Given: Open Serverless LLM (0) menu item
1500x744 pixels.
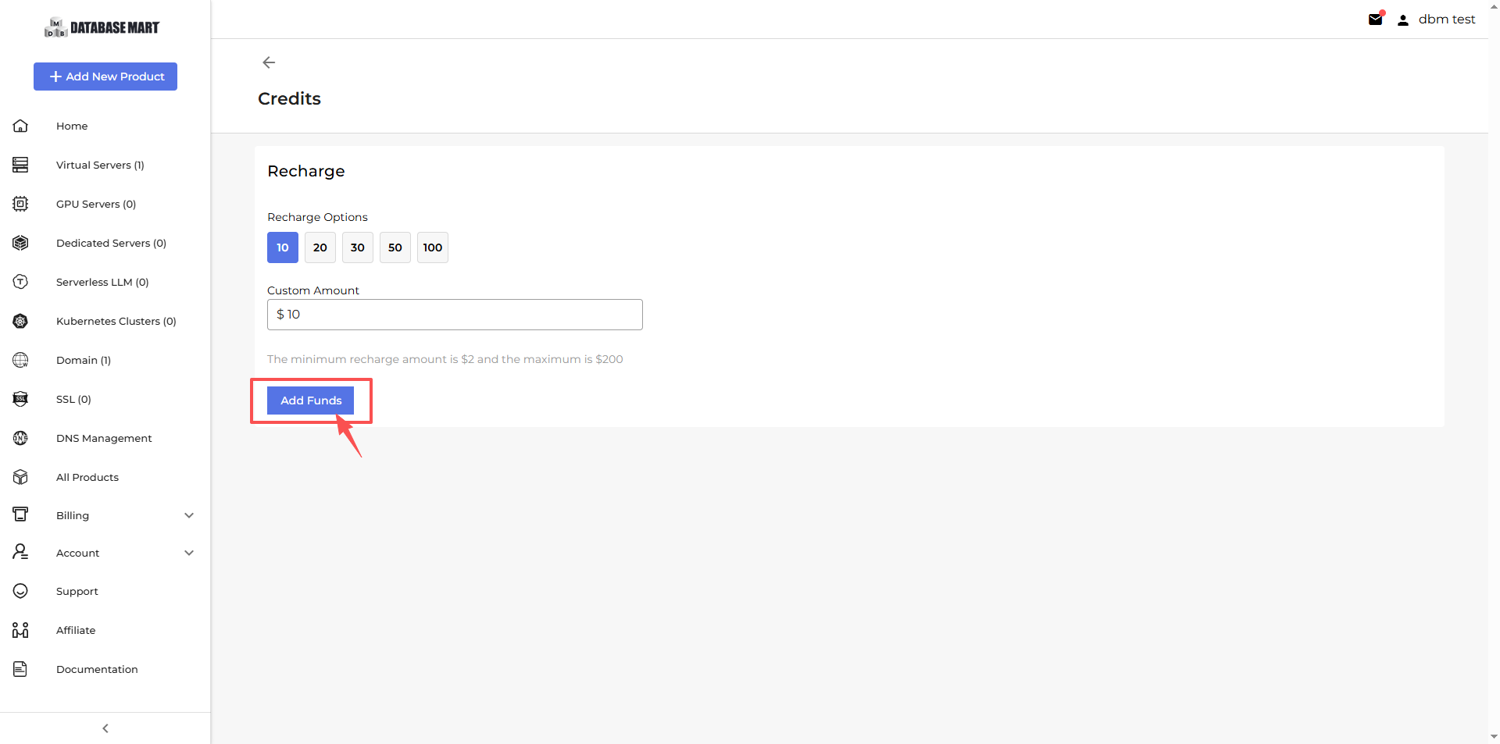Looking at the screenshot, I should click(102, 282).
